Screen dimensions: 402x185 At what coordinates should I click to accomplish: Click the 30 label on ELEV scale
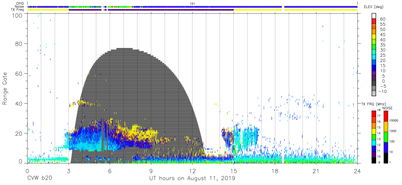(x=382, y=50)
